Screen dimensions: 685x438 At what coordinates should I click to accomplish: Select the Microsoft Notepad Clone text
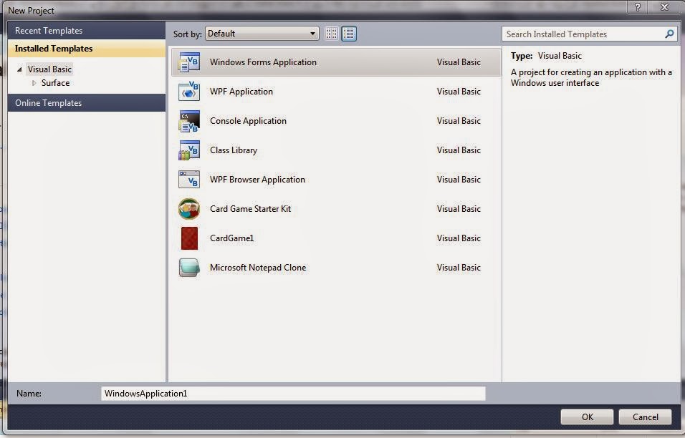258,268
